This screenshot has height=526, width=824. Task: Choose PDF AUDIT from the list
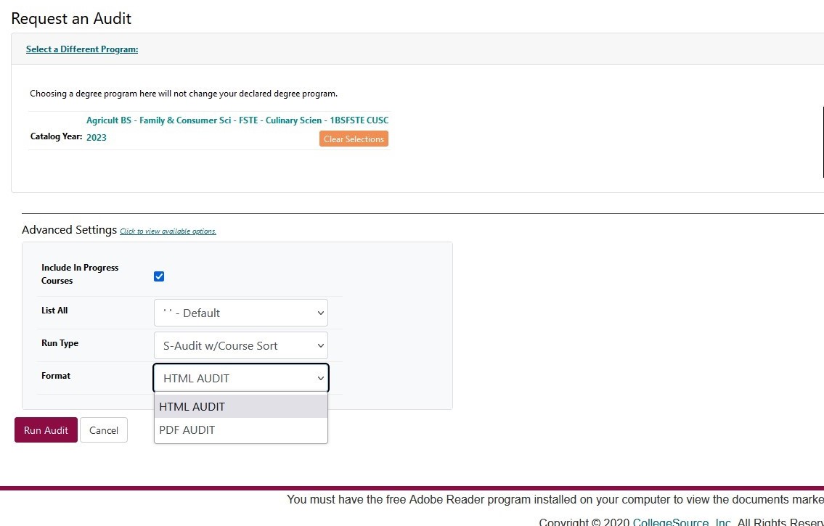(x=240, y=430)
